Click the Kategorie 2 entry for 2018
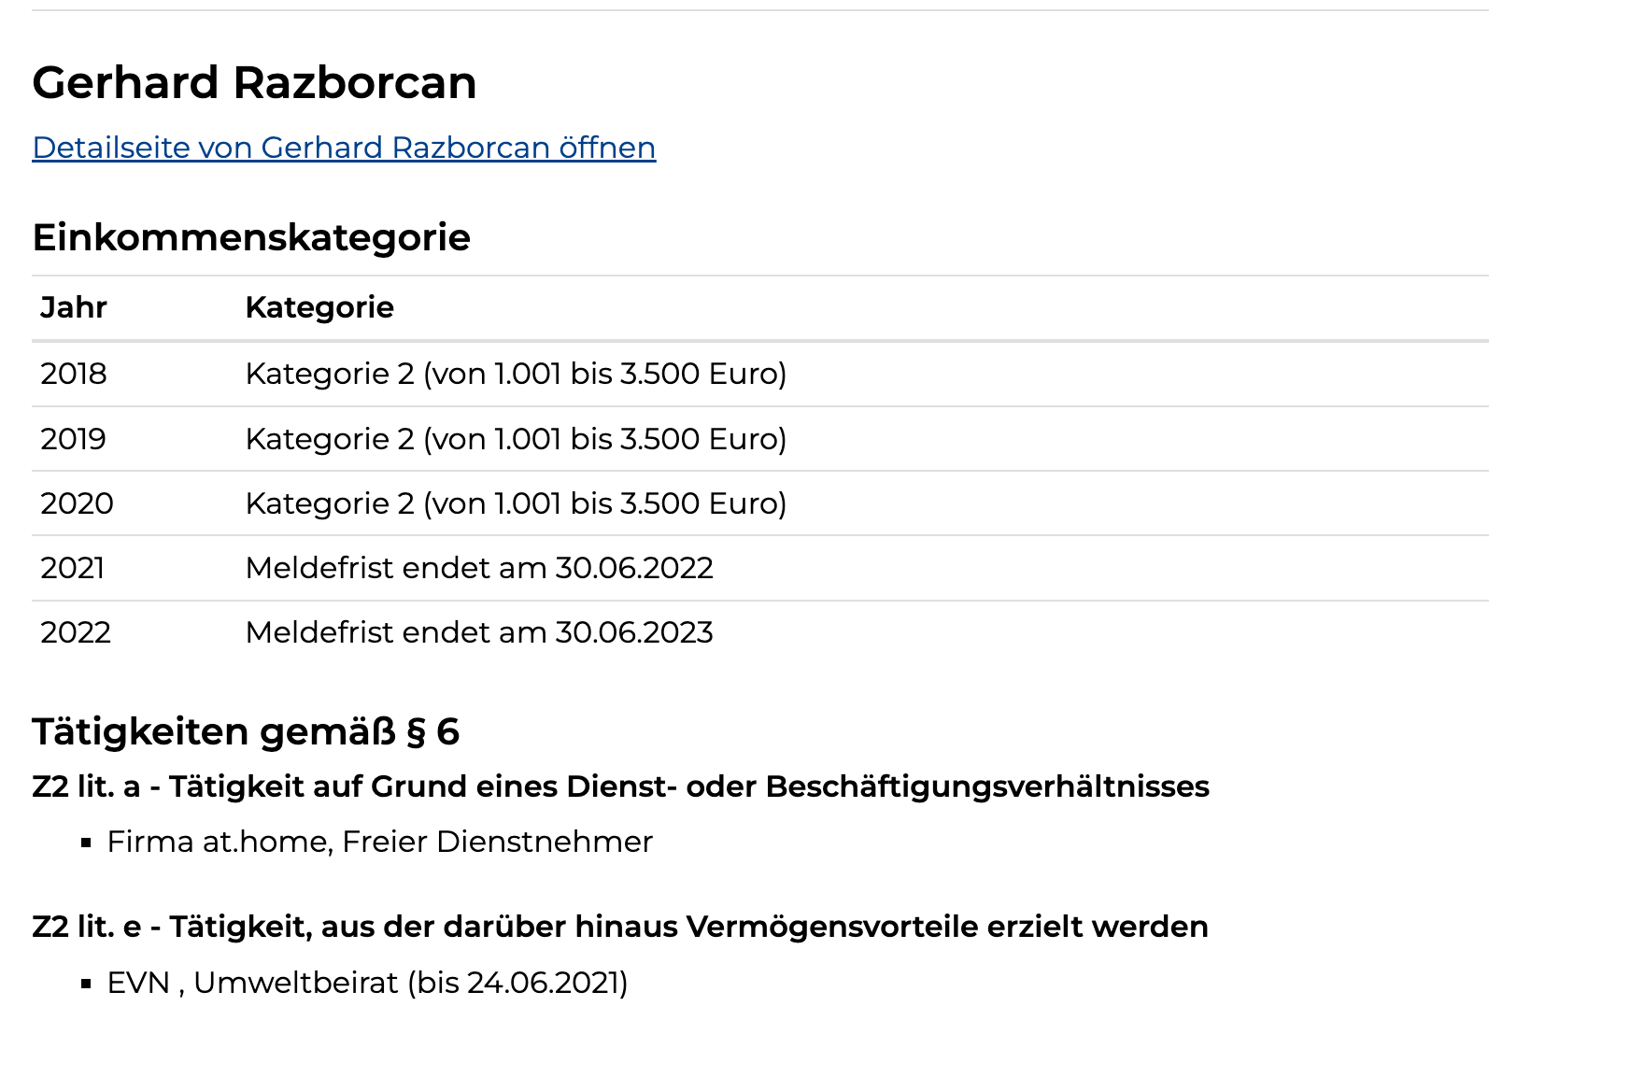This screenshot has height=1091, width=1644. click(517, 374)
